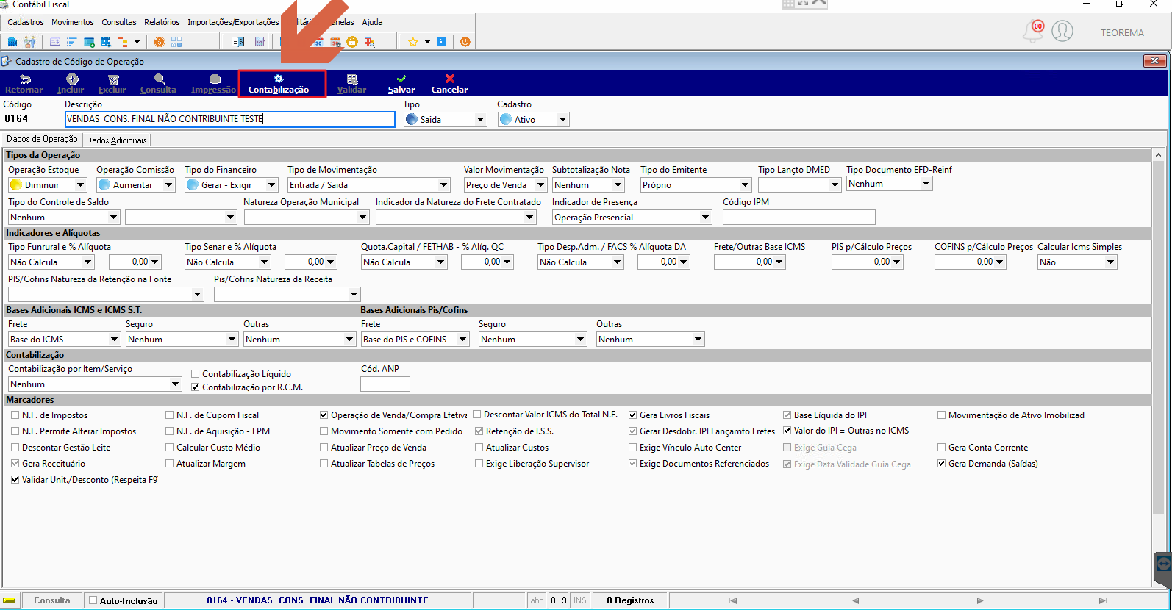This screenshot has height=610, width=1172.
Task: Click the blue info square toolbar icon
Action: coord(441,42)
